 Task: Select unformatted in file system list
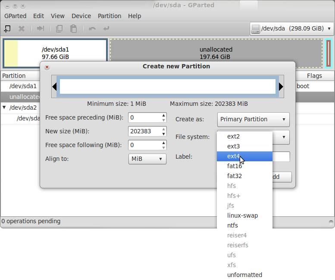click(x=244, y=275)
